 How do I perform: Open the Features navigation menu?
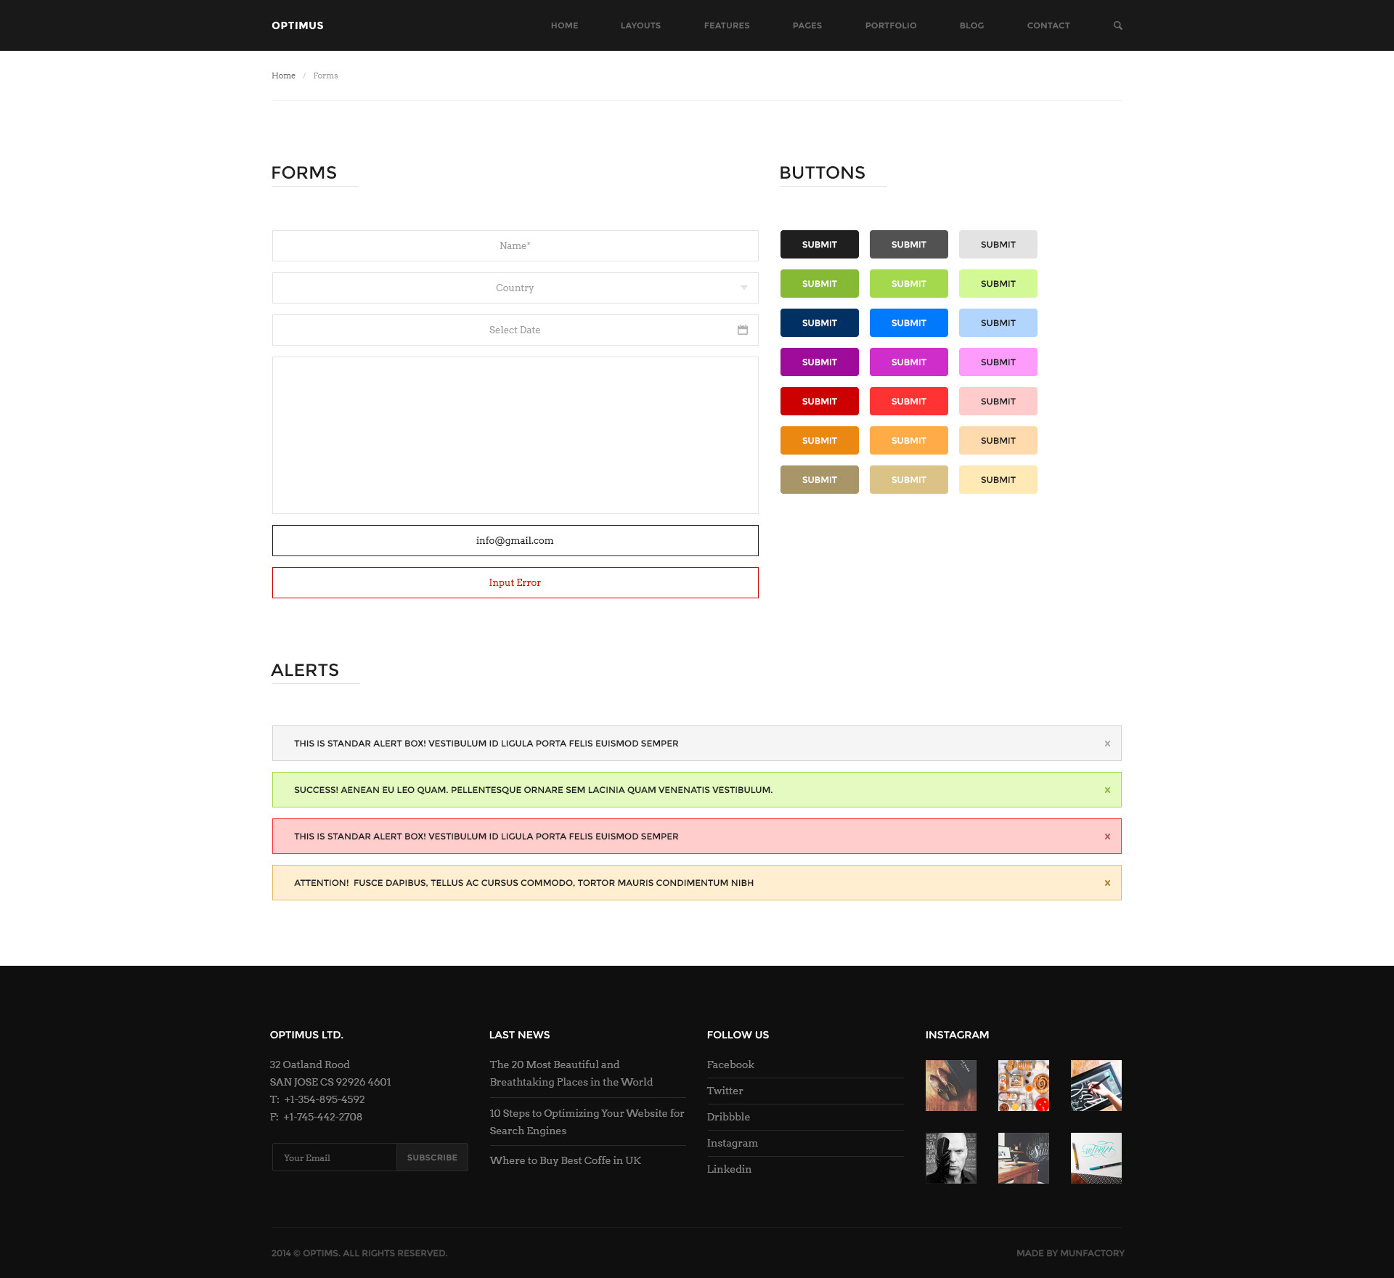coord(726,25)
